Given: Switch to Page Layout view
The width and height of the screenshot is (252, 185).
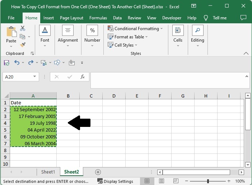Looking at the screenshot, I should (x=162, y=181).
